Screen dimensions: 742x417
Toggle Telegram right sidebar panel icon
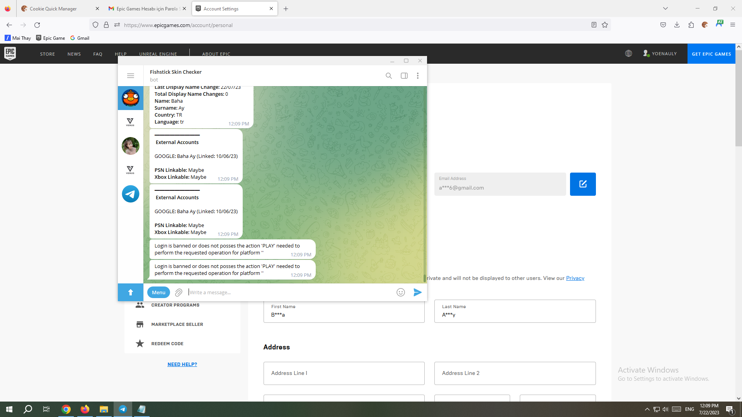[x=404, y=76]
